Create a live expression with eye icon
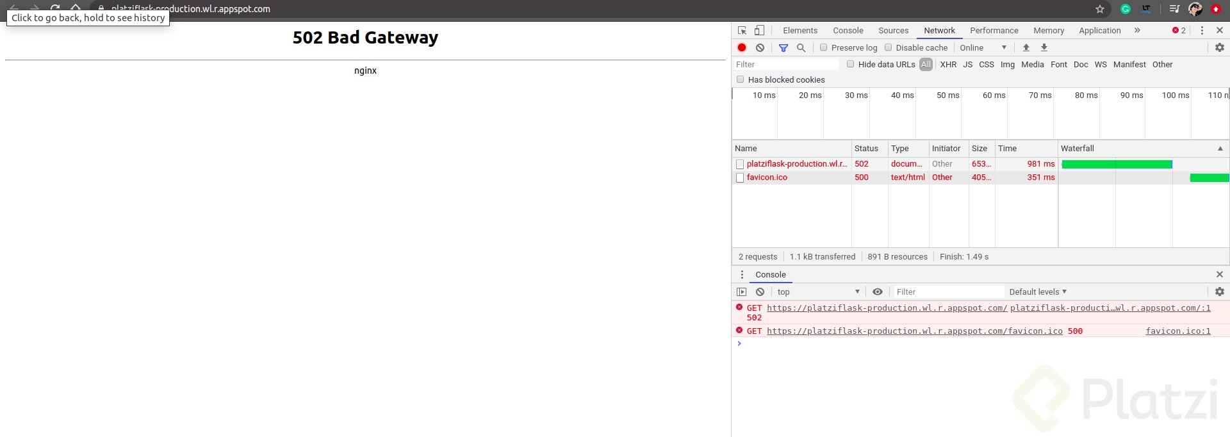 coord(878,292)
